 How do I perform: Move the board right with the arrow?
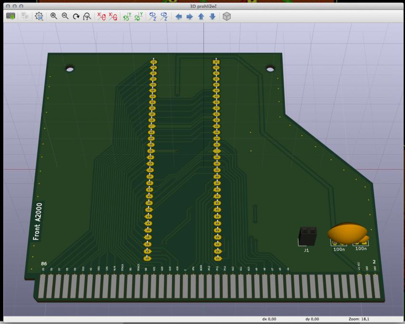[189, 16]
